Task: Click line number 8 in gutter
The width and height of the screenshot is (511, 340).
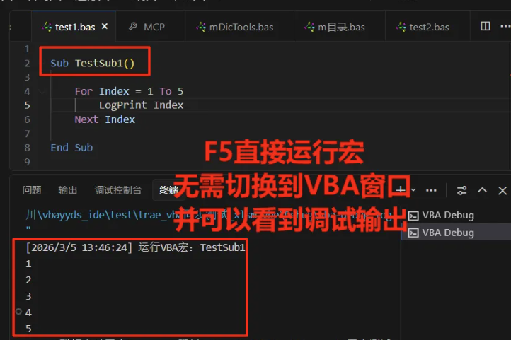Action: click(27, 148)
